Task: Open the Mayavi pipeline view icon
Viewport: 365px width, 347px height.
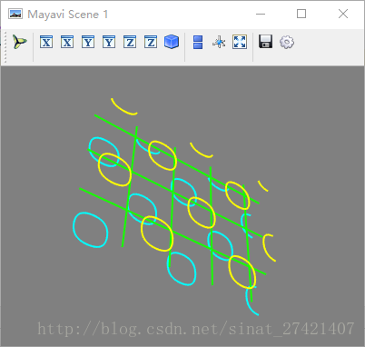Action: coord(20,42)
